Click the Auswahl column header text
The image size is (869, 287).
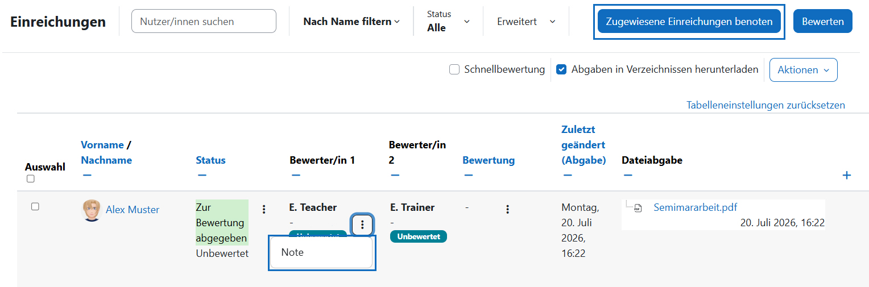[45, 167]
